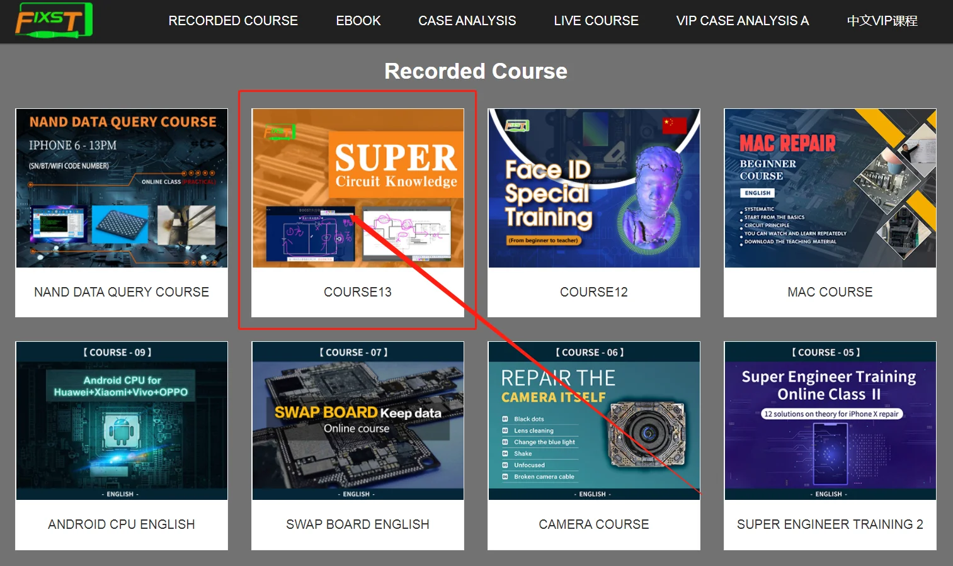The image size is (953, 566).
Task: Open the Course-06 Repair the Camera thumbnail
Action: point(594,421)
